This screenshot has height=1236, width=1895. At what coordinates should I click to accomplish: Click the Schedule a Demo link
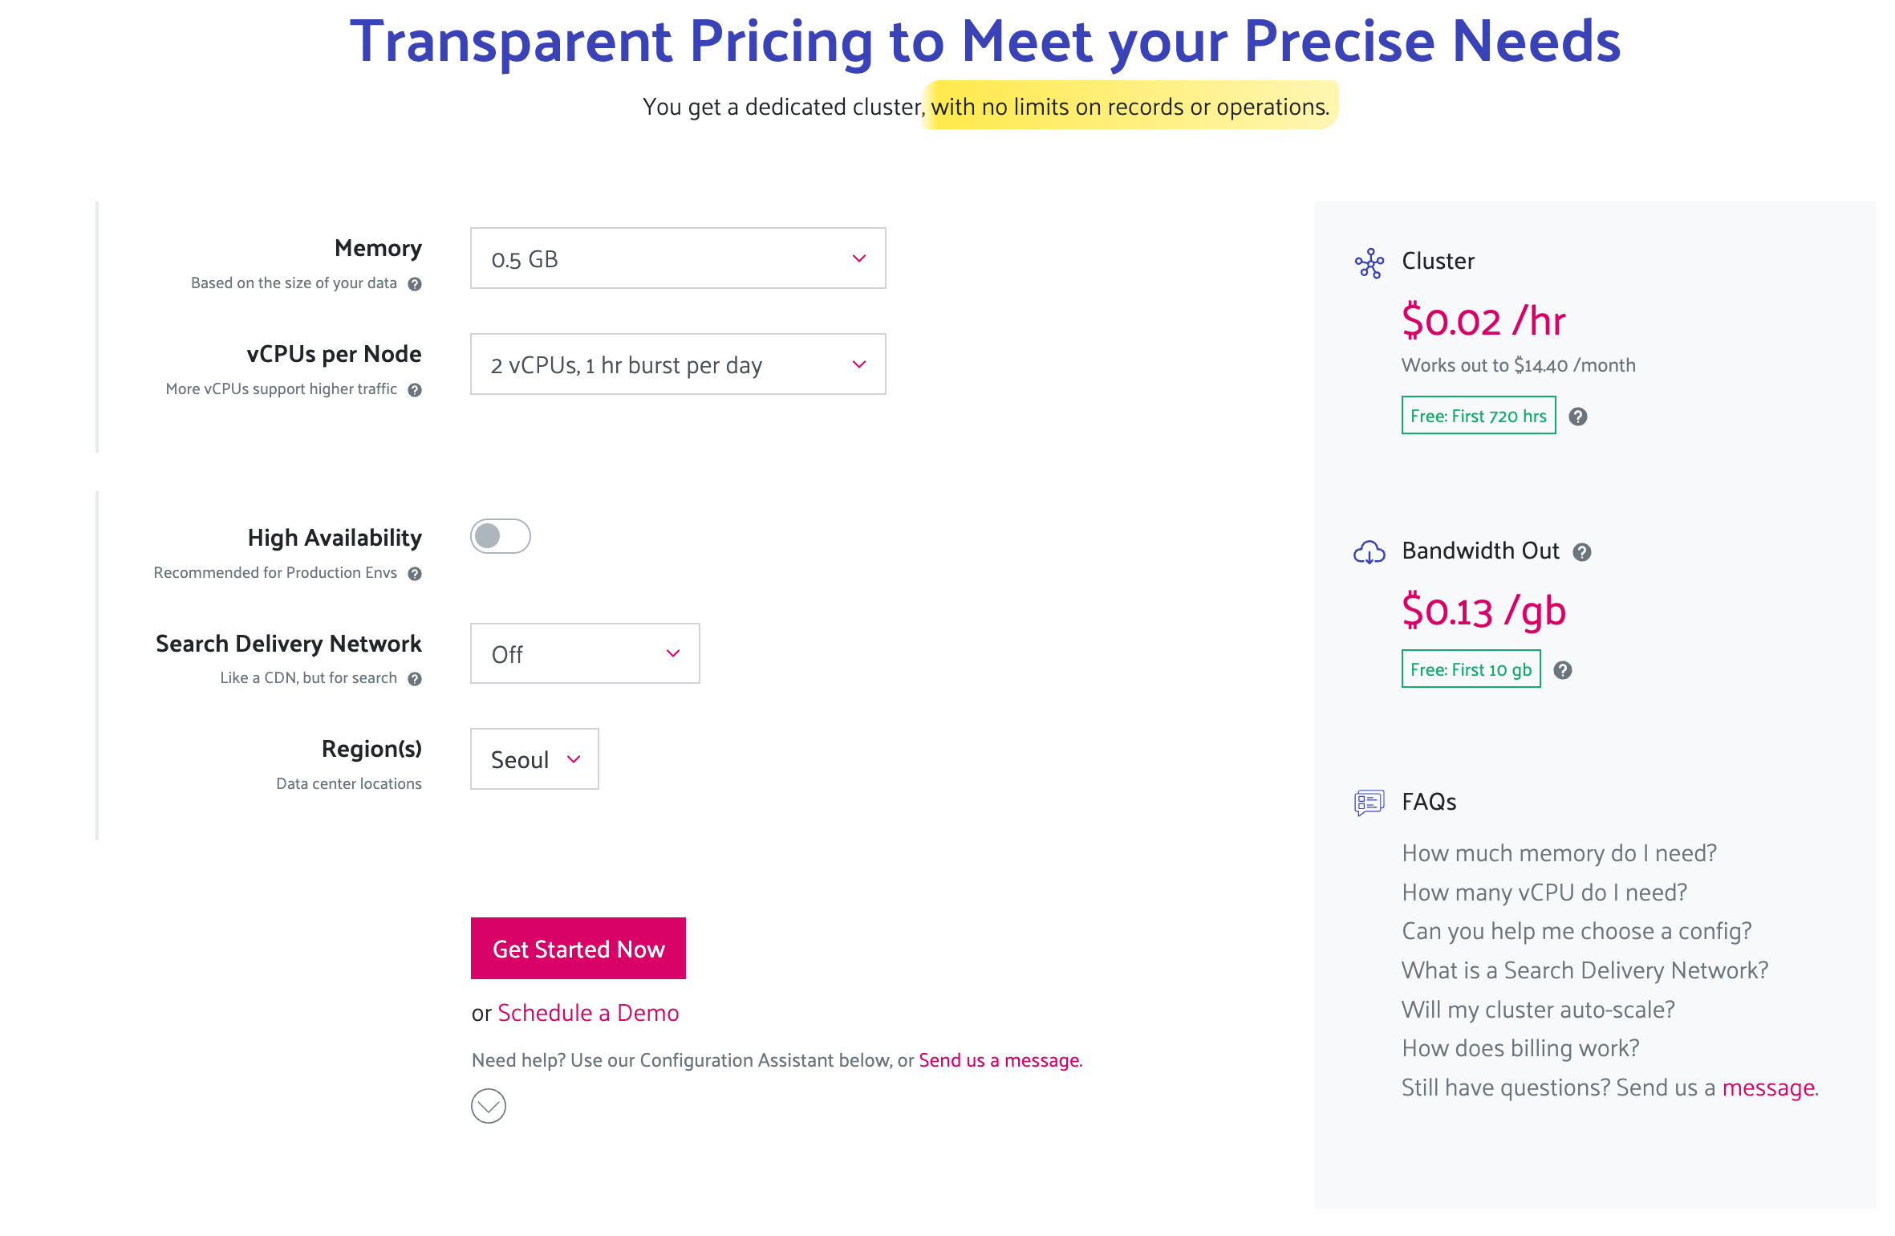588,1013
